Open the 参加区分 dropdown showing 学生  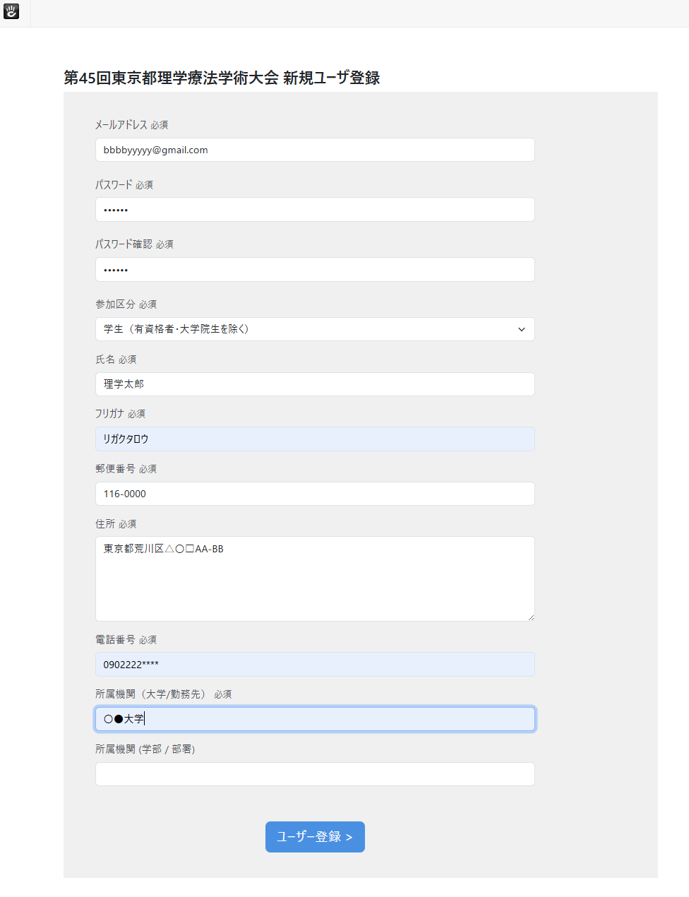pyautogui.click(x=315, y=329)
